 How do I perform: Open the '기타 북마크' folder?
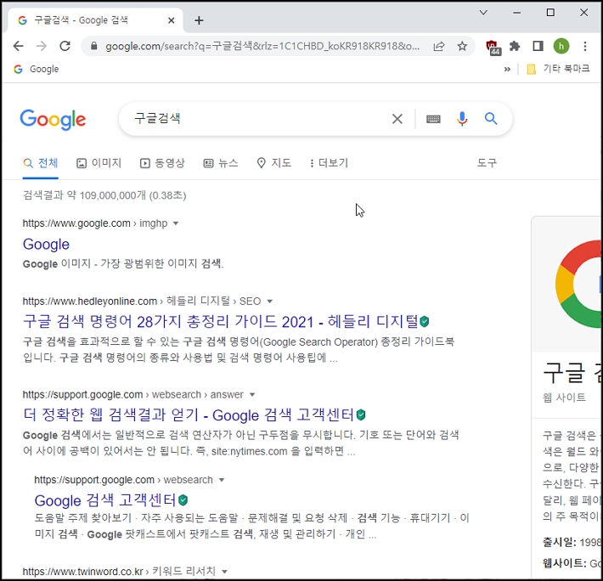click(558, 69)
